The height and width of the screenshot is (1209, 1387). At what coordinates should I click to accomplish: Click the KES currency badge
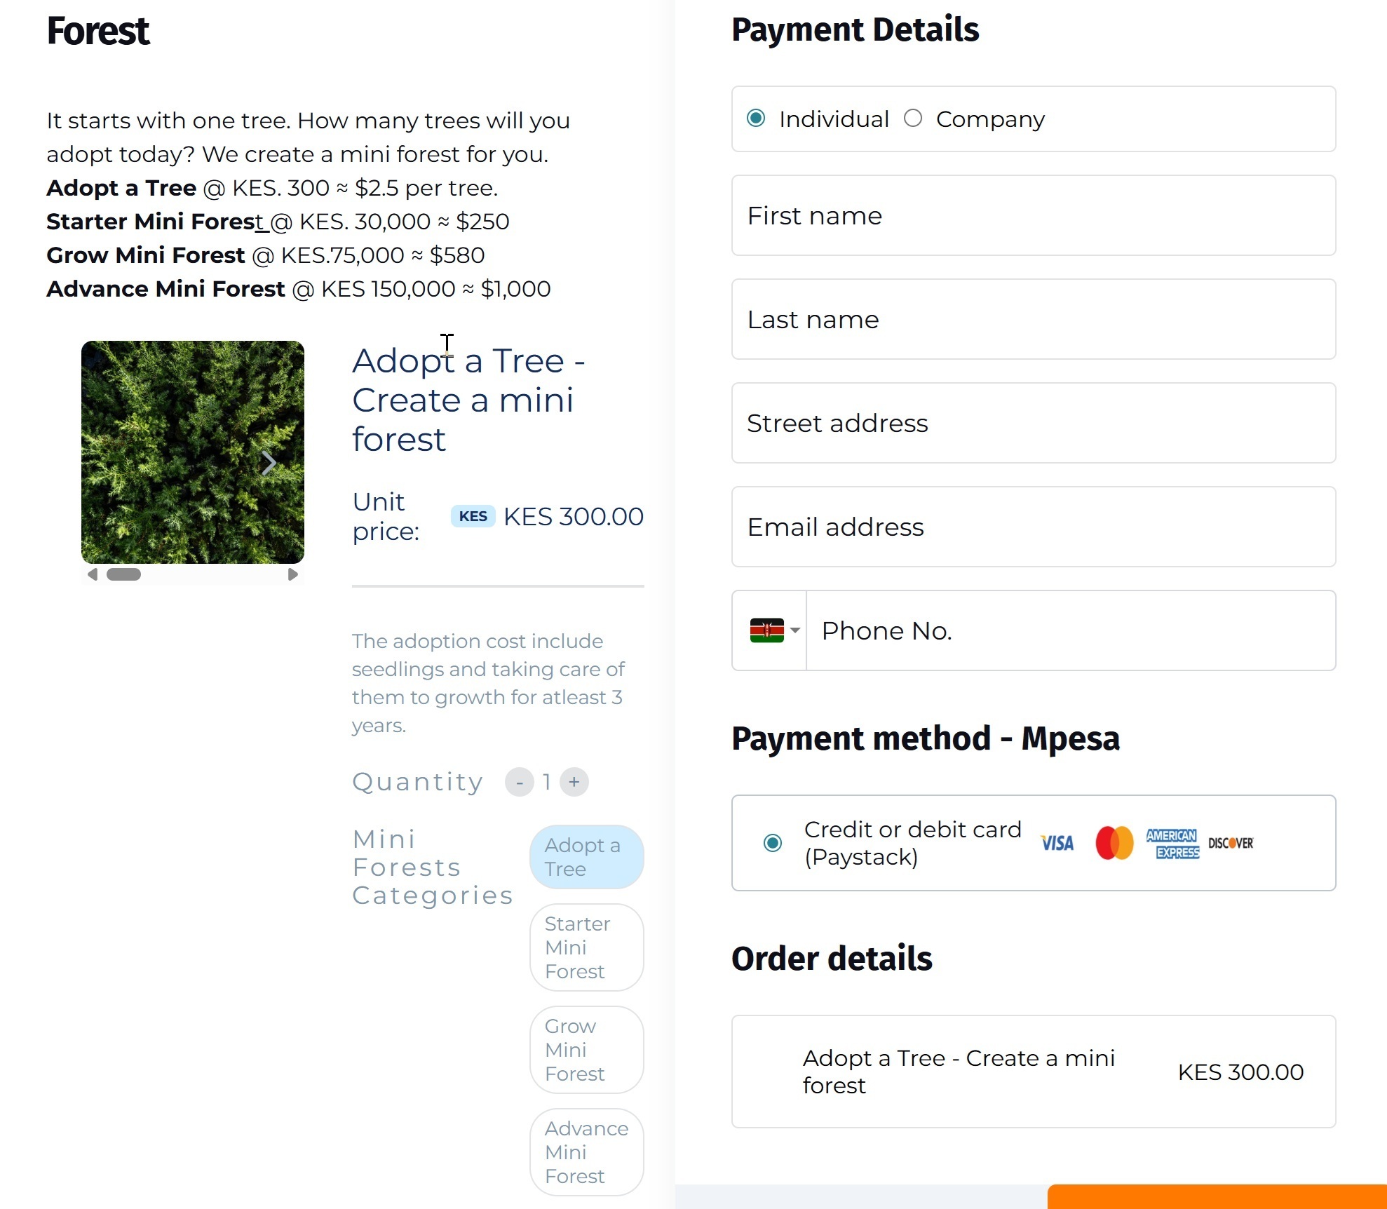click(x=473, y=517)
